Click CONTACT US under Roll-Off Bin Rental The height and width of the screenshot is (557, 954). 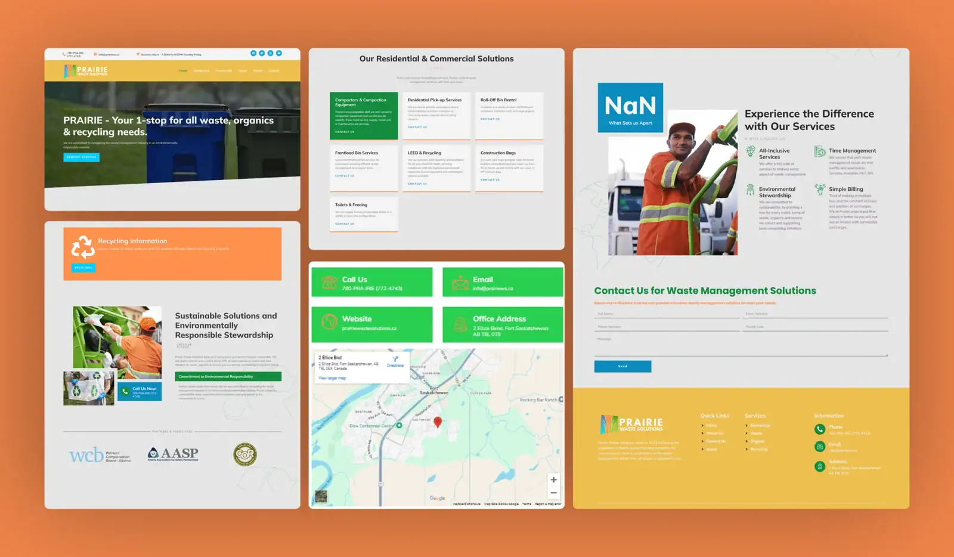click(489, 119)
